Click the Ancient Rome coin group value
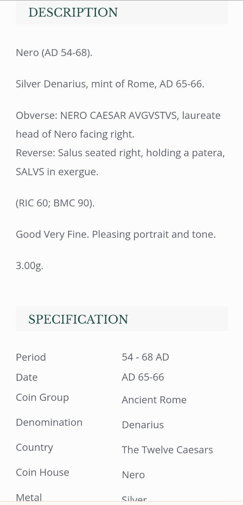The height and width of the screenshot is (505, 243). tap(154, 400)
